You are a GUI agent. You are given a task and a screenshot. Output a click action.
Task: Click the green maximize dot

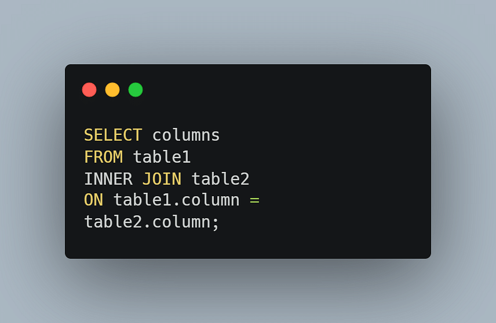(136, 90)
